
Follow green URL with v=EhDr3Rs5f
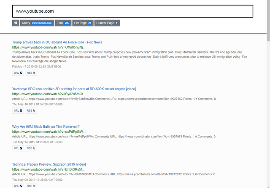(x=48, y=169)
